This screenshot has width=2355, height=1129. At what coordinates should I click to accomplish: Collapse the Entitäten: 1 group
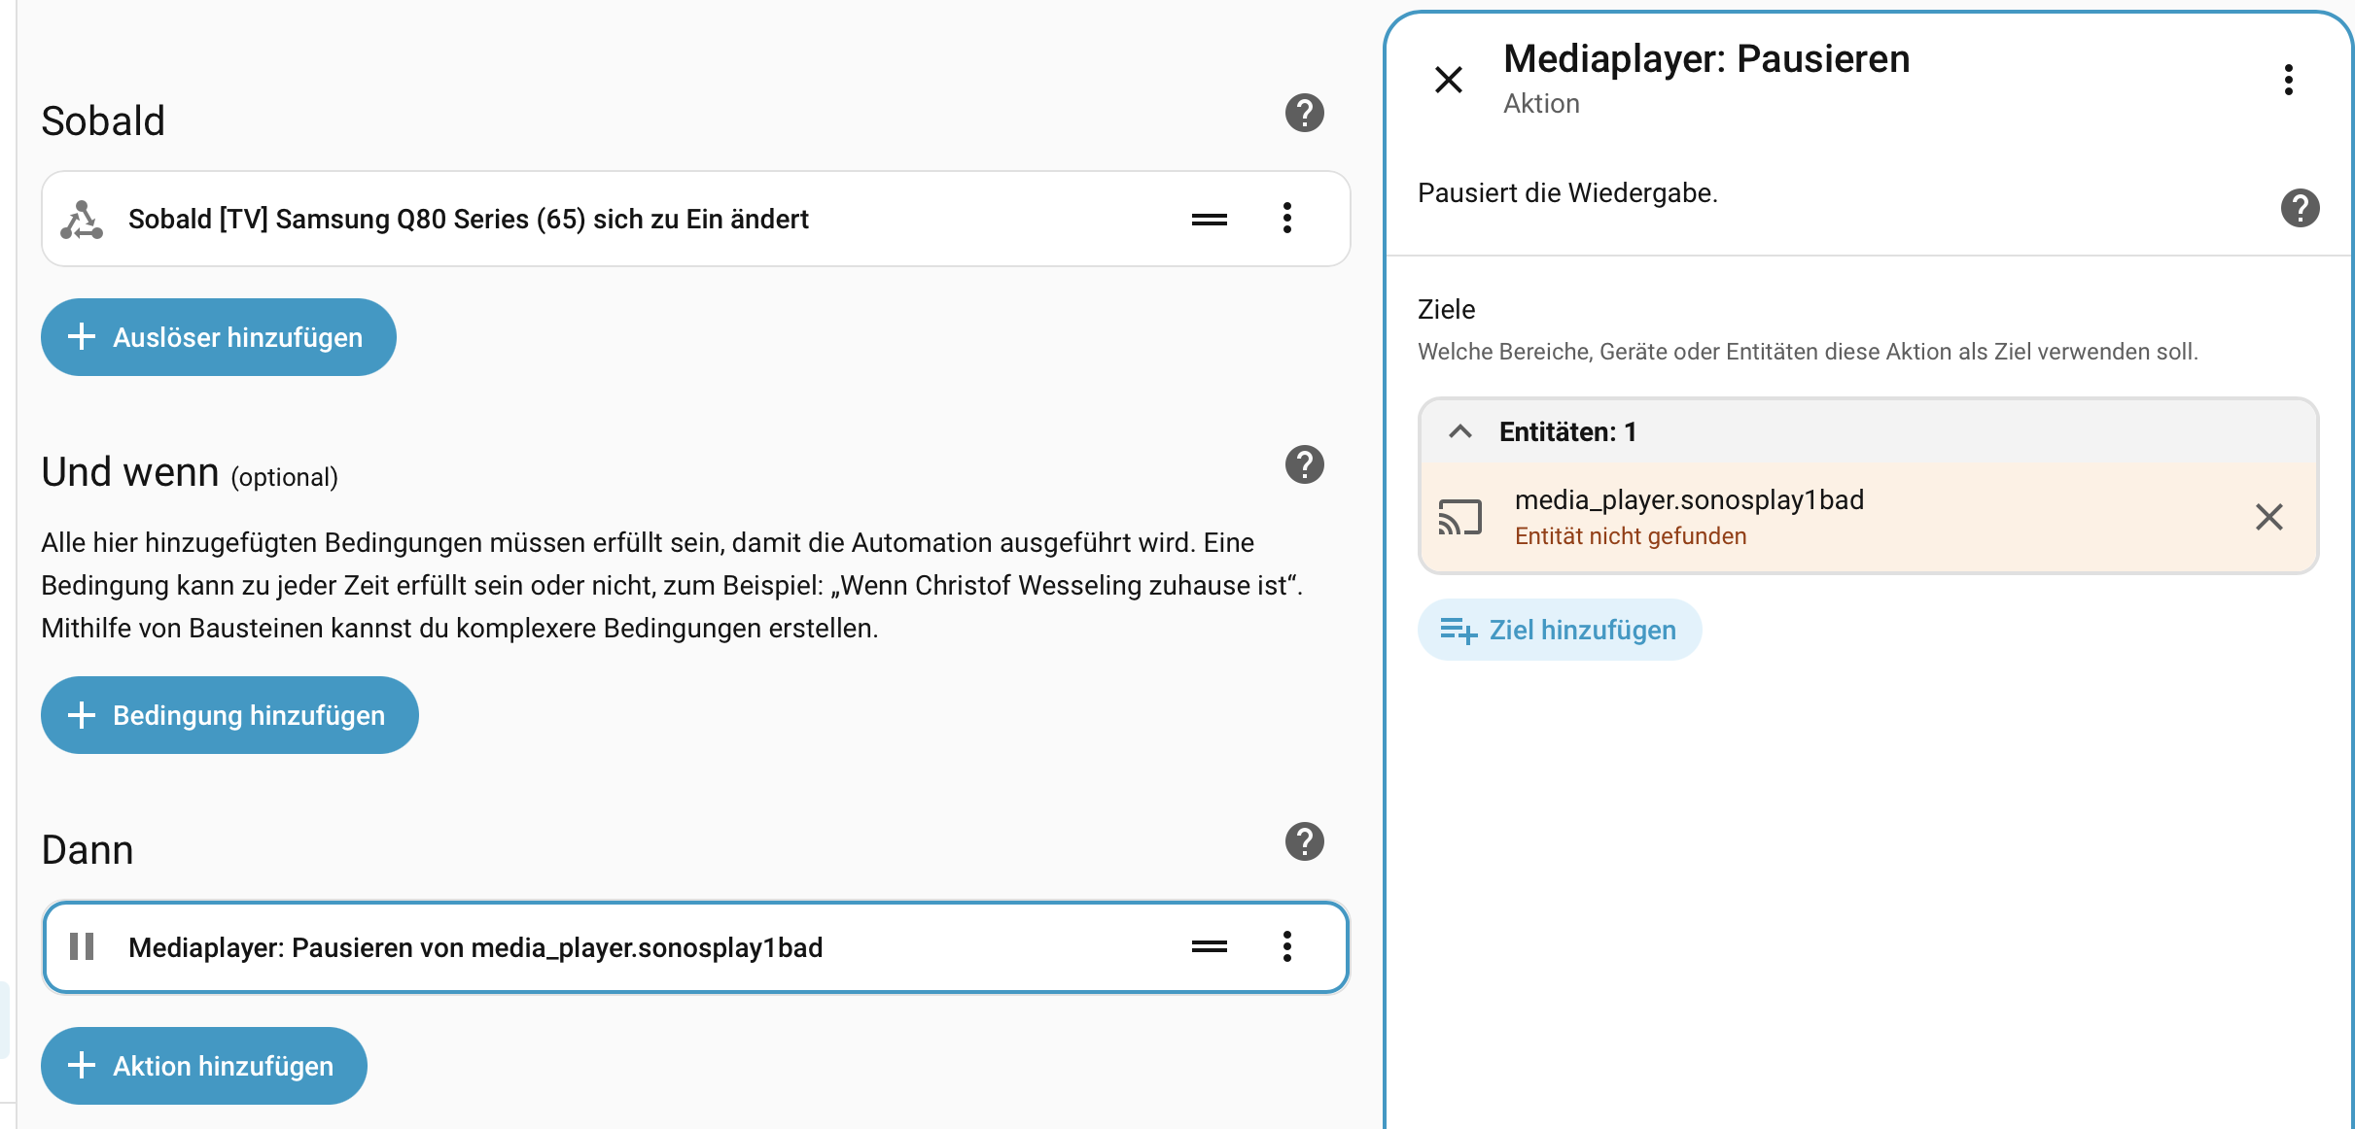coord(1460,431)
